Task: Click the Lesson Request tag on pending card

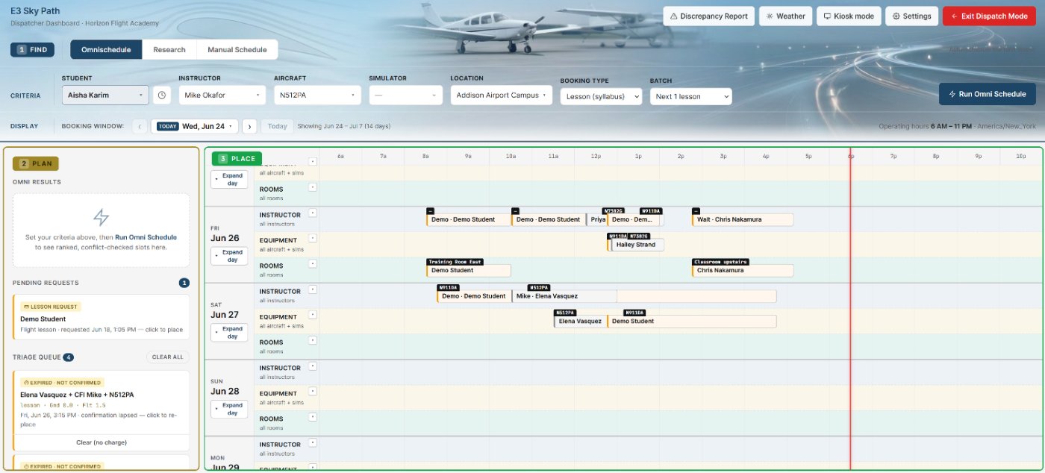Action: pyautogui.click(x=51, y=307)
